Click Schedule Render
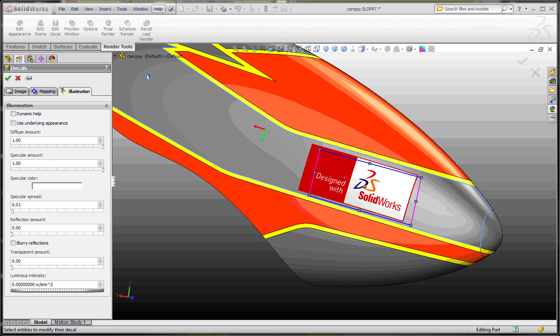 [x=127, y=29]
